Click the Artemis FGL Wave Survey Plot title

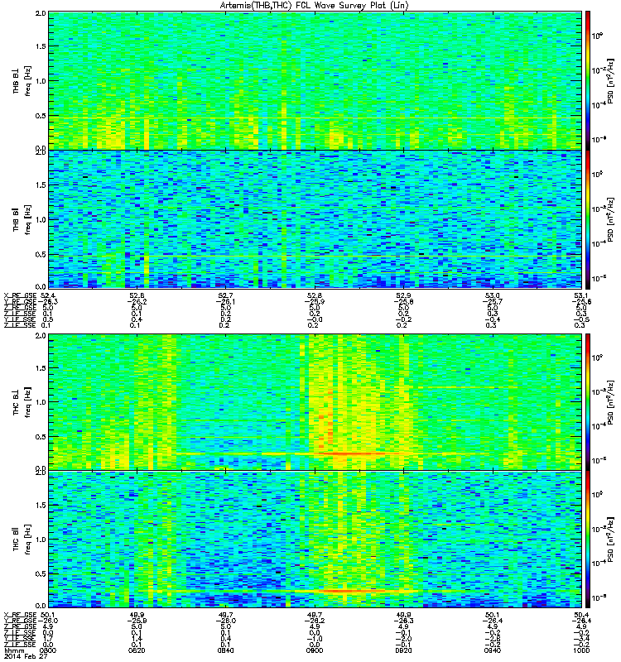(x=314, y=6)
